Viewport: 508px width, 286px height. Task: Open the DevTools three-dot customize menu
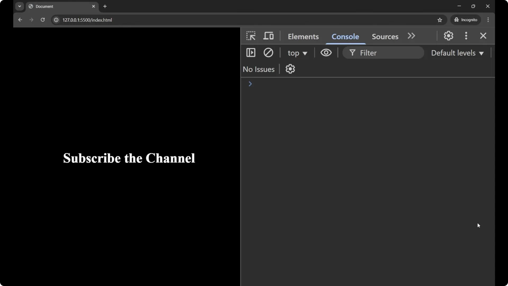click(x=466, y=36)
